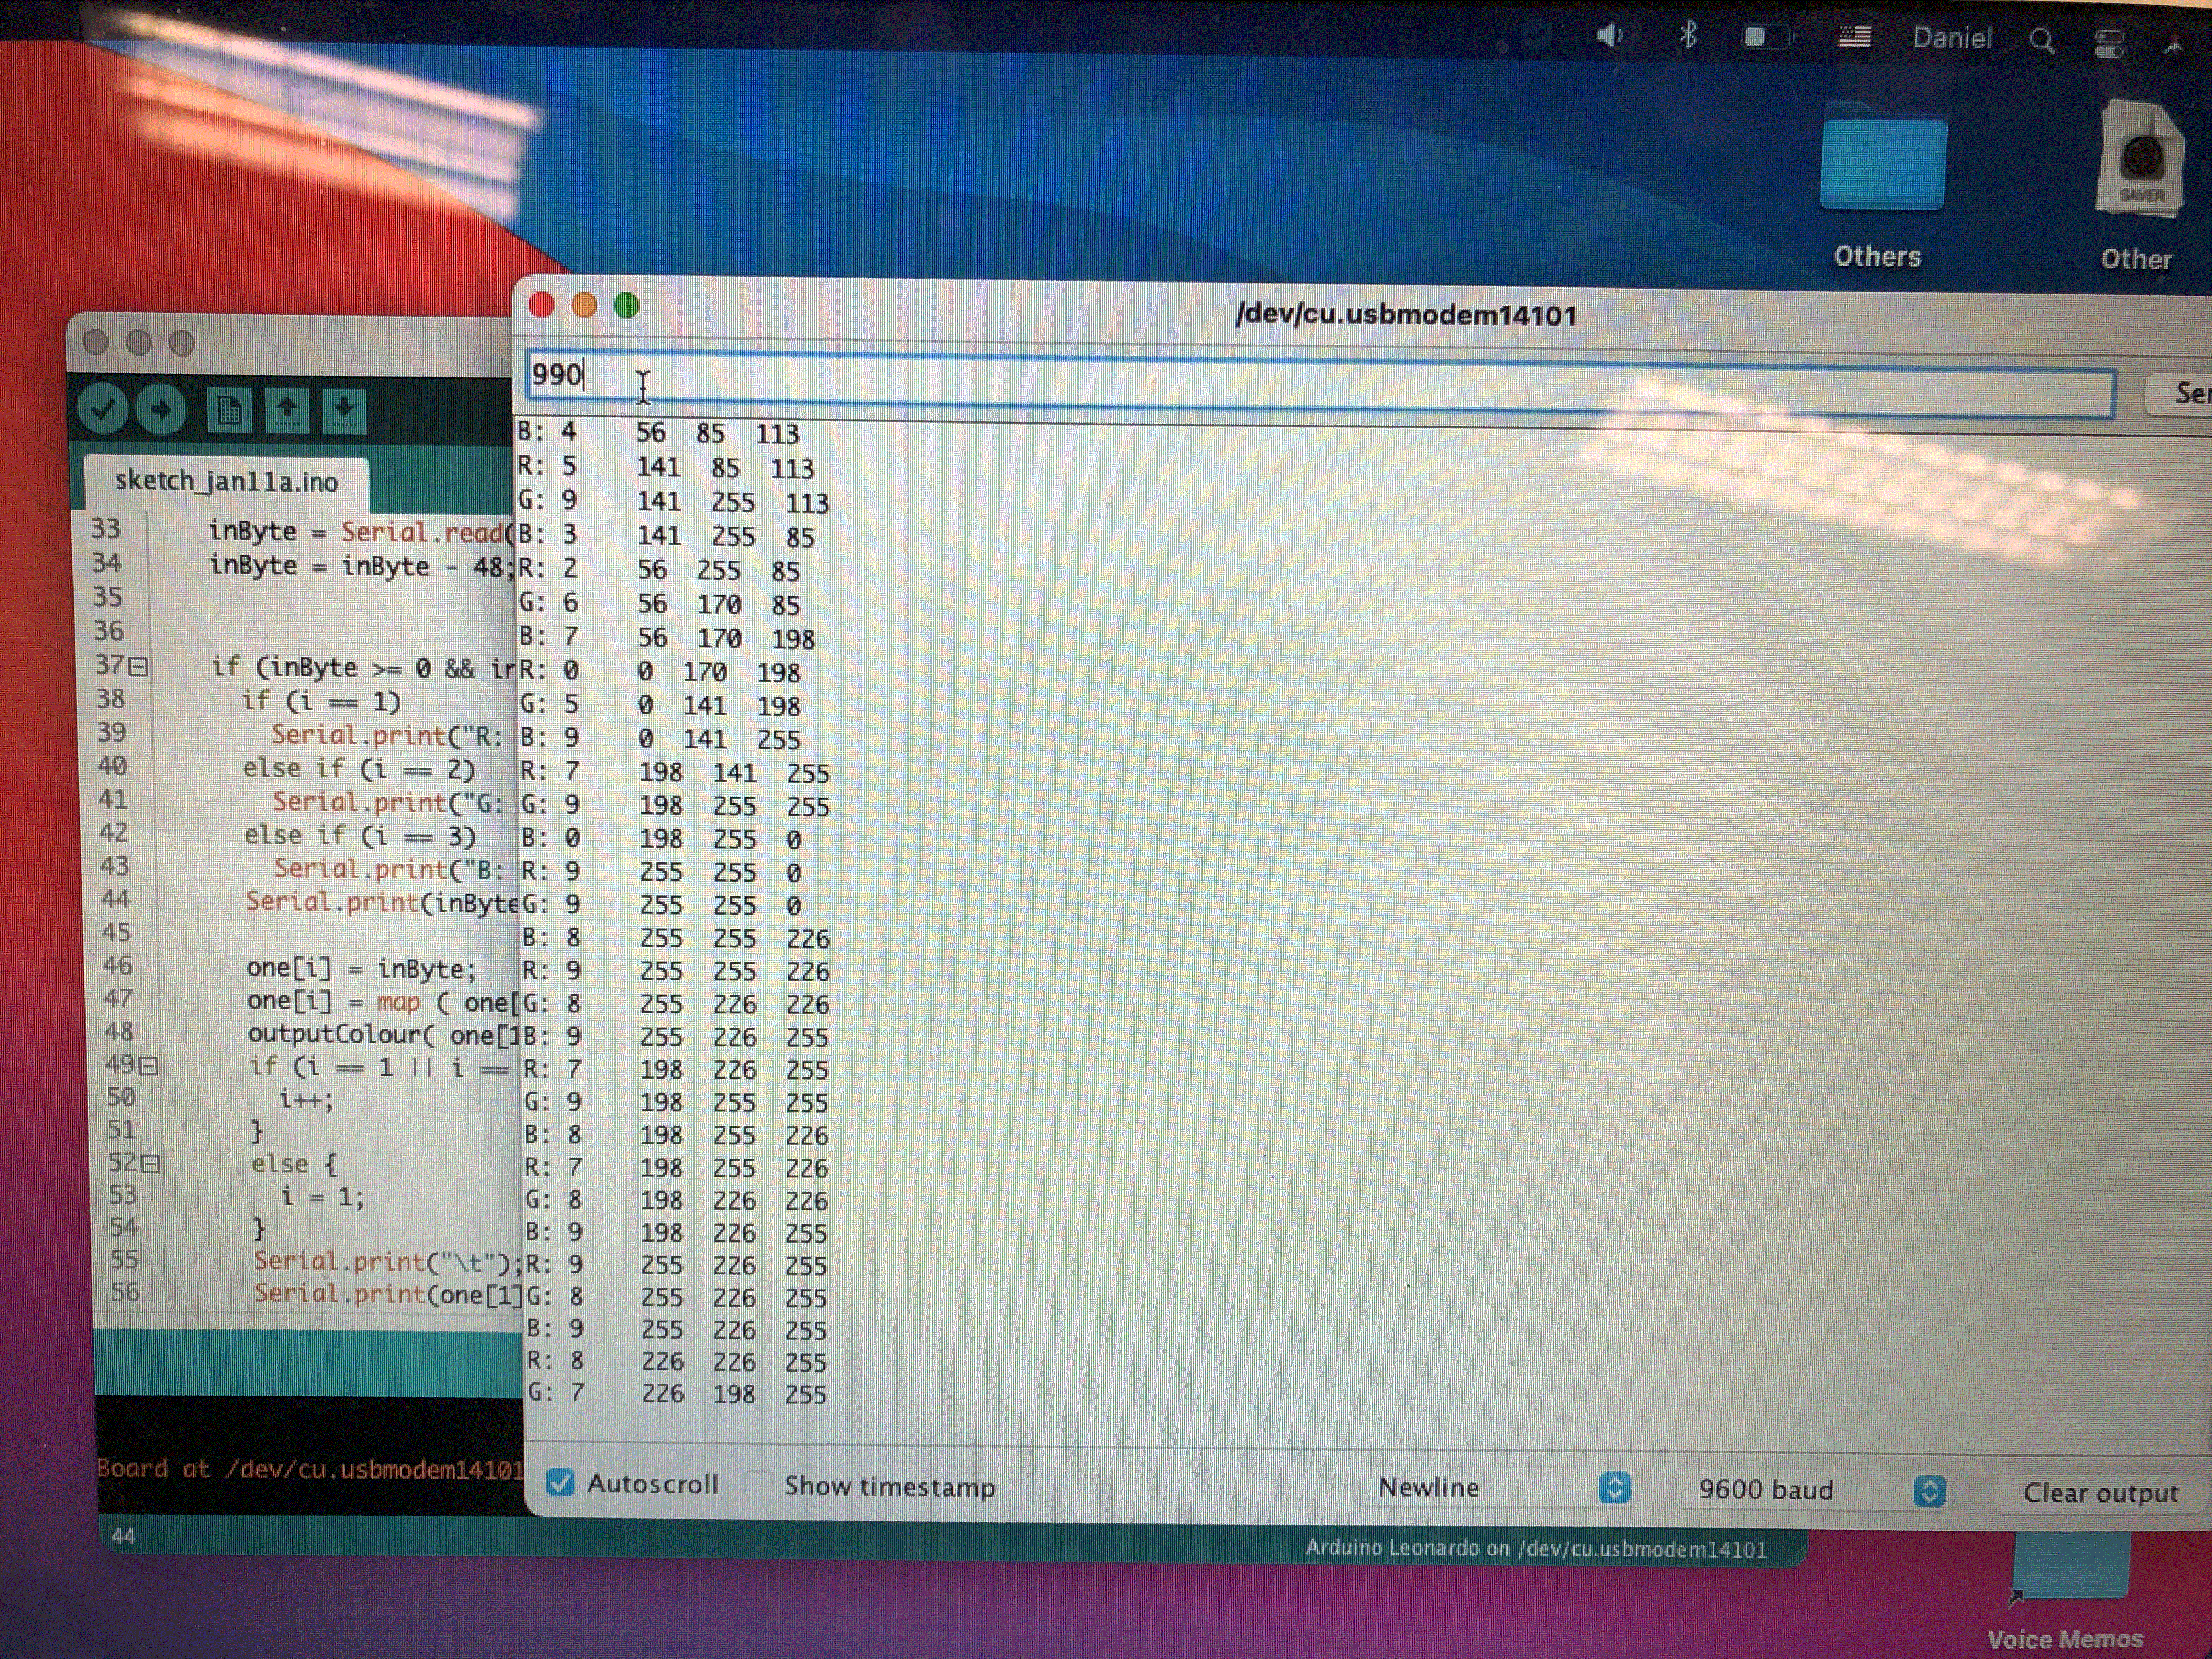Open Spotlight search magnifier icon
The height and width of the screenshot is (1659, 2212).
pos(2042,40)
